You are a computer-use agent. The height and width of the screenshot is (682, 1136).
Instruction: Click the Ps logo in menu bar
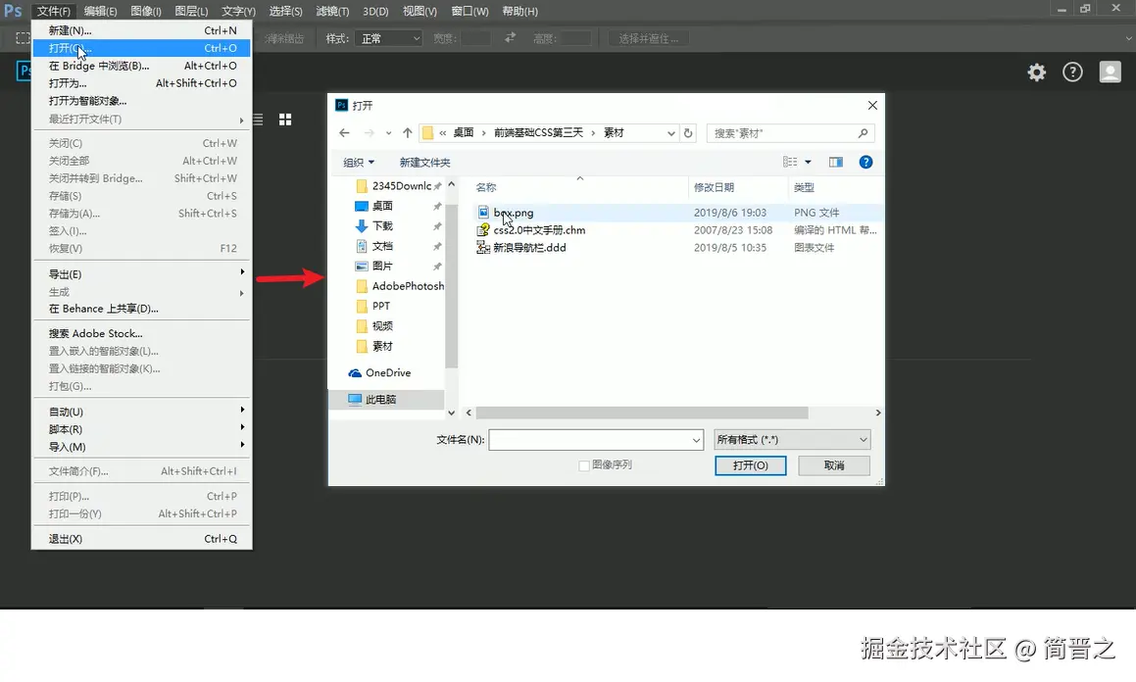[x=13, y=11]
